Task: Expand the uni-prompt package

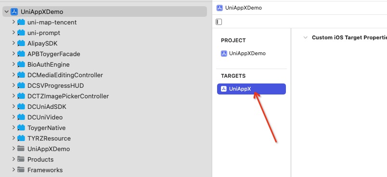Action: [x=13, y=33]
